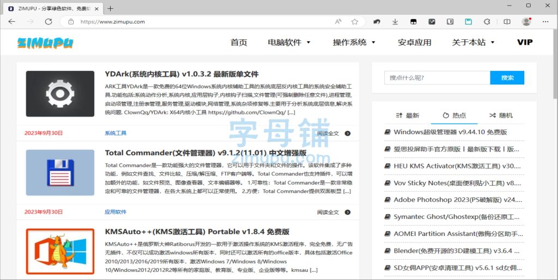Open Total Commander article title
This screenshot has height=280, width=558.
click(205, 153)
